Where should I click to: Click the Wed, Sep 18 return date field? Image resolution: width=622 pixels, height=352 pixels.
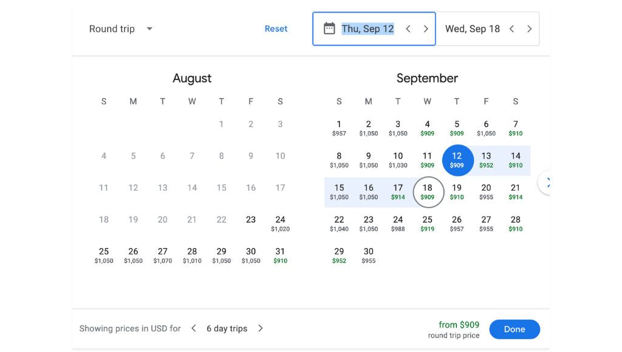pos(474,28)
